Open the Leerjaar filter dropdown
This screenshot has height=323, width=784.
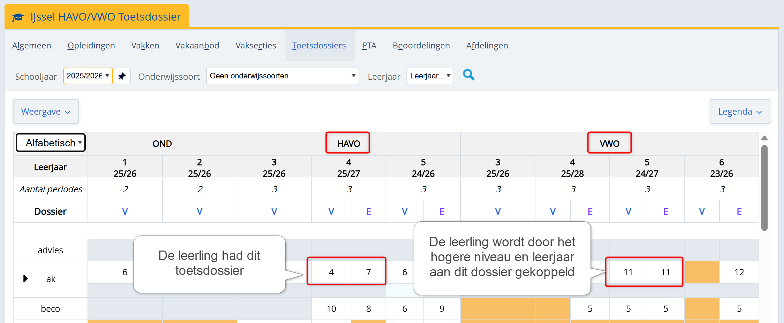point(430,76)
